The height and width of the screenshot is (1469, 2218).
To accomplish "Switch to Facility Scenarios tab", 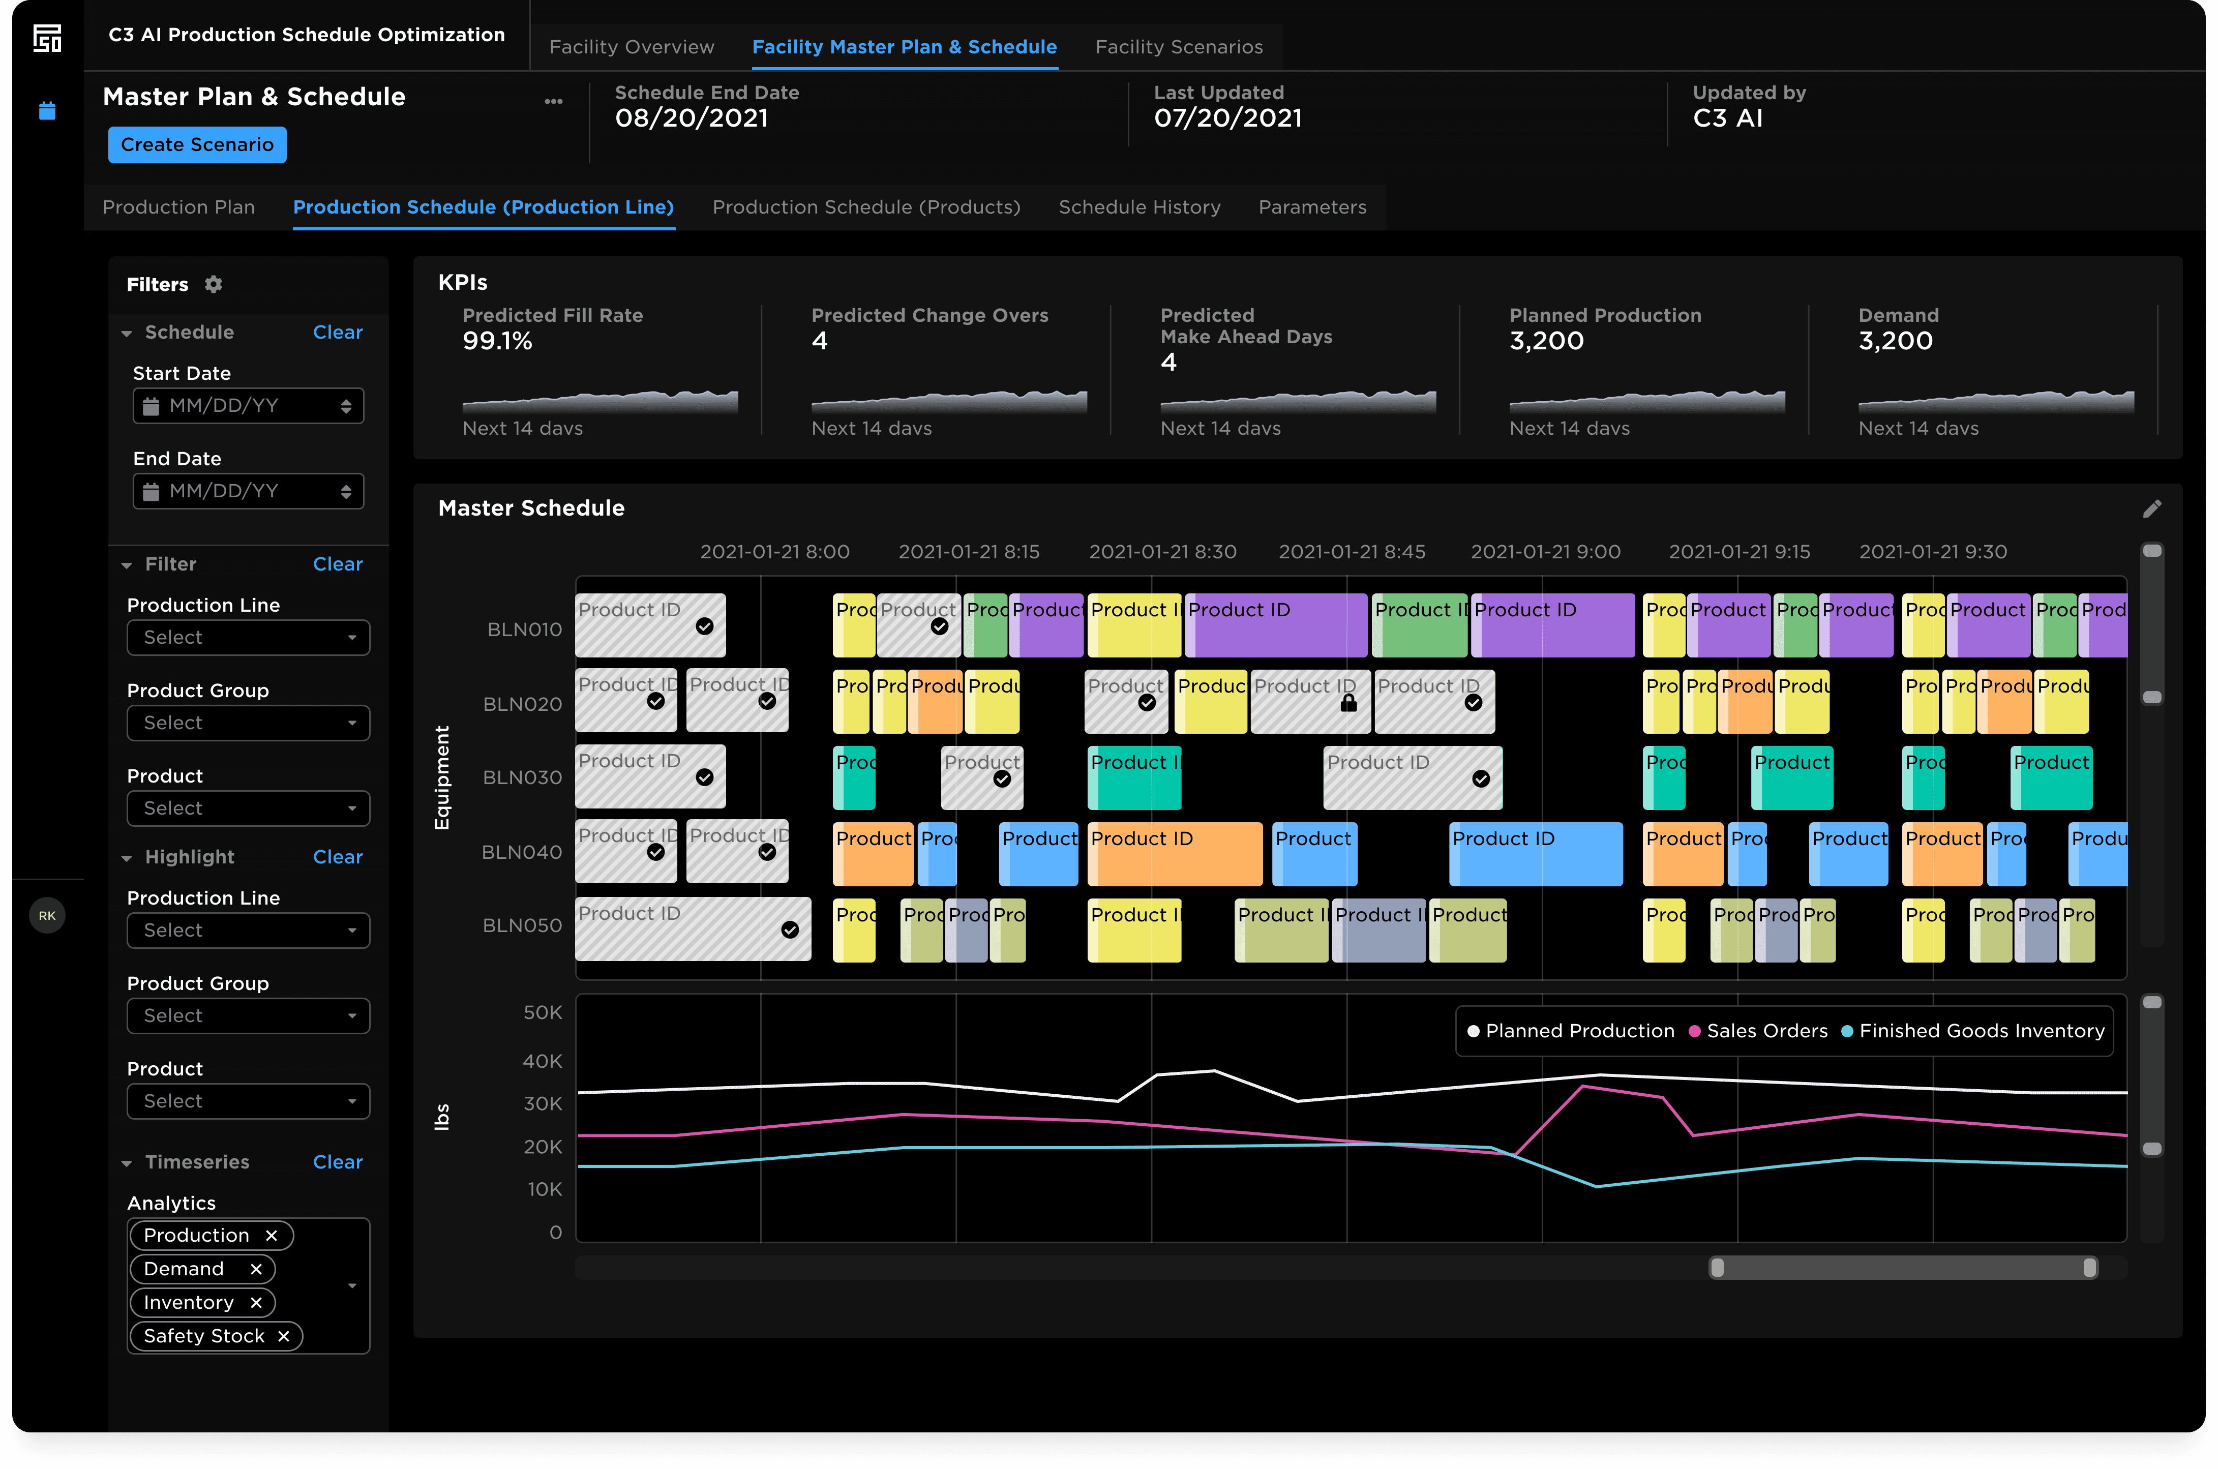I will click(1178, 47).
